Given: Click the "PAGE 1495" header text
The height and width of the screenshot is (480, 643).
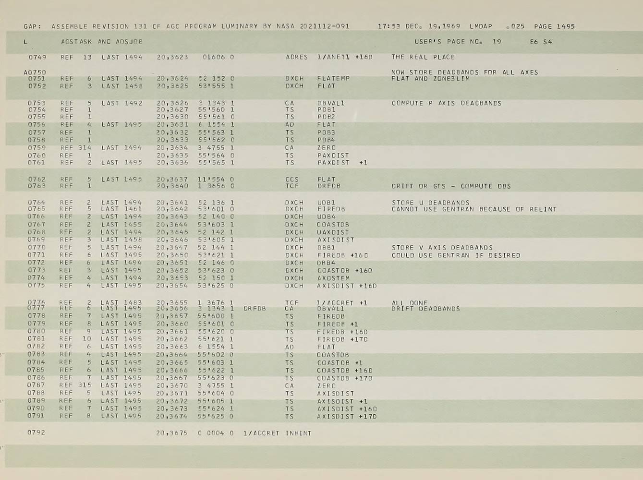Looking at the screenshot, I should [554, 26].
